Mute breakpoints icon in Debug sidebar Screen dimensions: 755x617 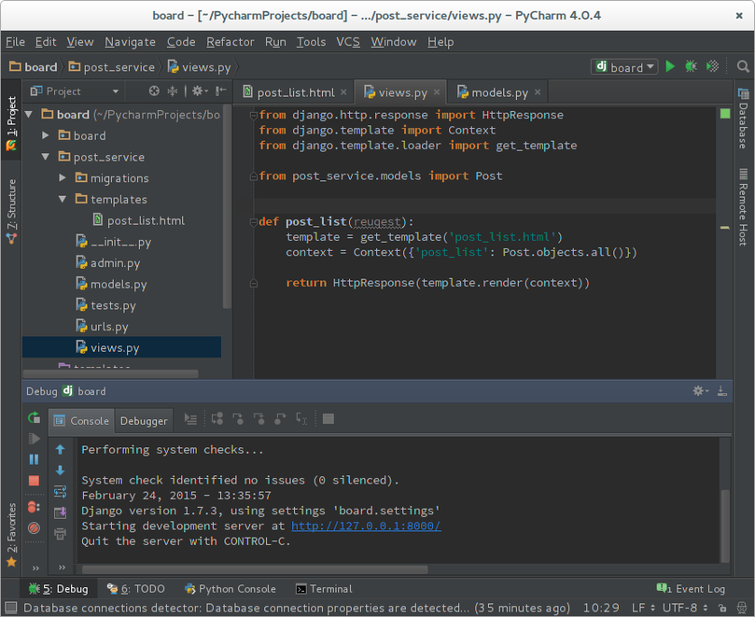[x=34, y=528]
